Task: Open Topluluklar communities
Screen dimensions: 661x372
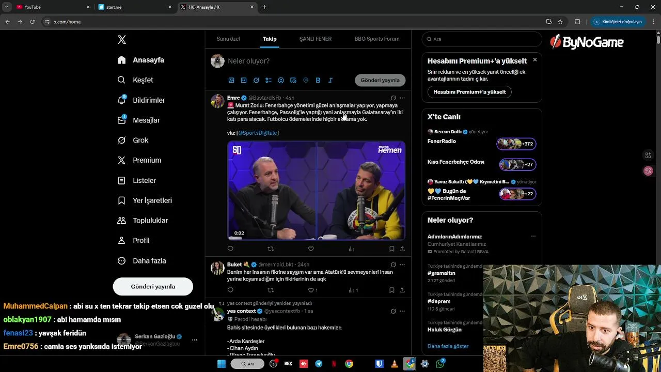Action: pos(143,221)
